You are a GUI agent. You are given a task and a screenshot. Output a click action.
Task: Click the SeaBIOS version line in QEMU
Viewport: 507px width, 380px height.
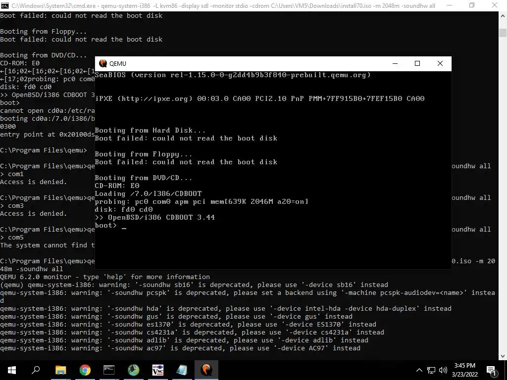(233, 75)
